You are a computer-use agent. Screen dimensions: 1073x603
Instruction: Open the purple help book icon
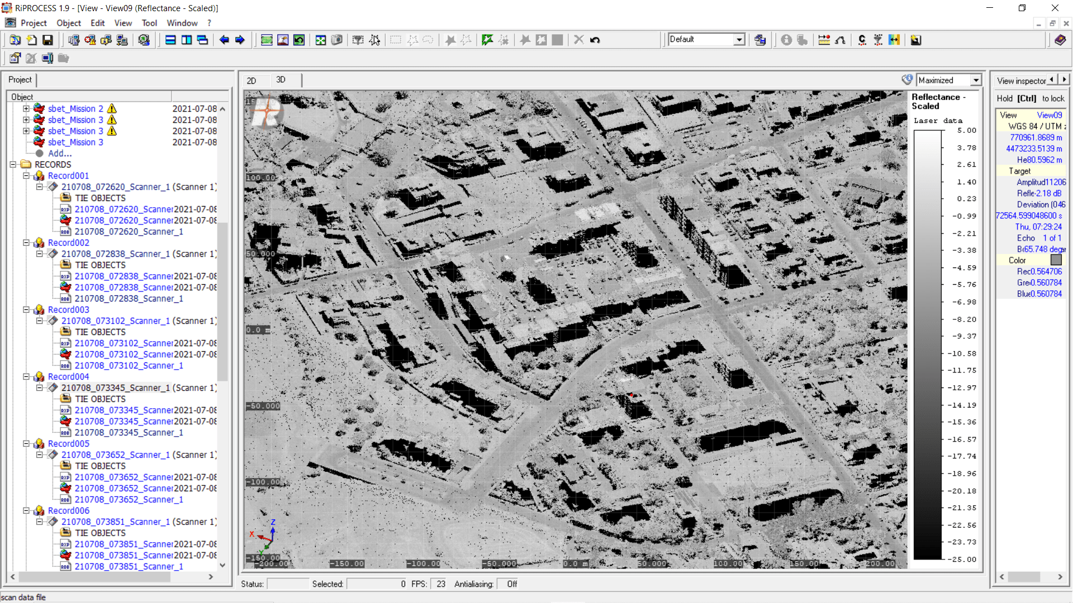click(x=1060, y=40)
